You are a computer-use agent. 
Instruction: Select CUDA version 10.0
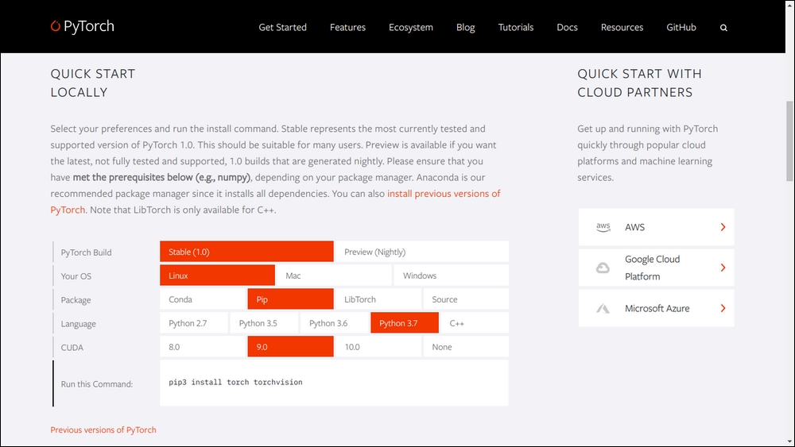point(378,347)
